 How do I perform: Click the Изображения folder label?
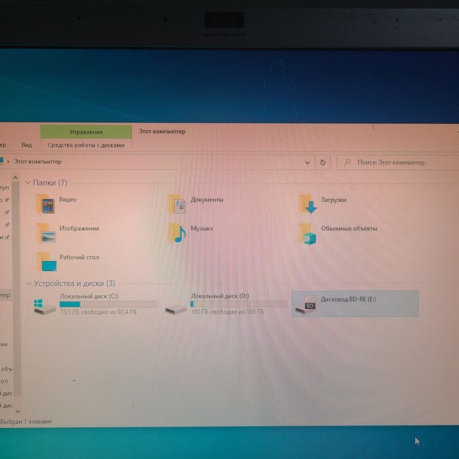coord(79,228)
